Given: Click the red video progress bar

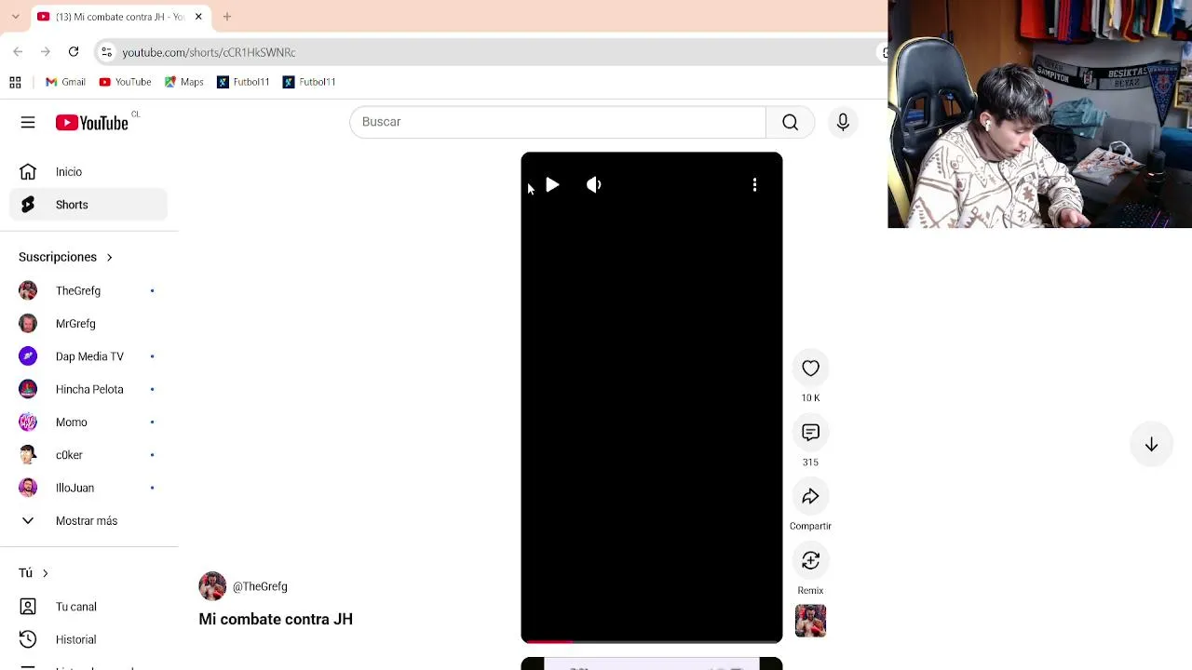Looking at the screenshot, I should pyautogui.click(x=548, y=641).
